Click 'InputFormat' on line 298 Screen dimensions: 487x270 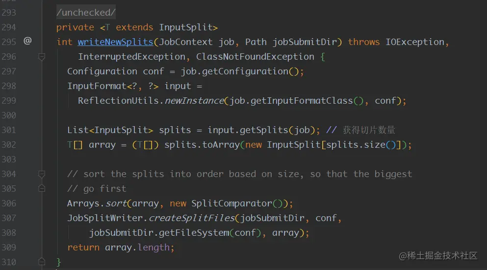pos(97,86)
